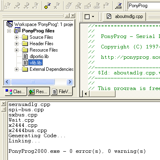Click the Generating Code... output line
The height and width of the screenshot is (160, 160).
(x=37, y=136)
